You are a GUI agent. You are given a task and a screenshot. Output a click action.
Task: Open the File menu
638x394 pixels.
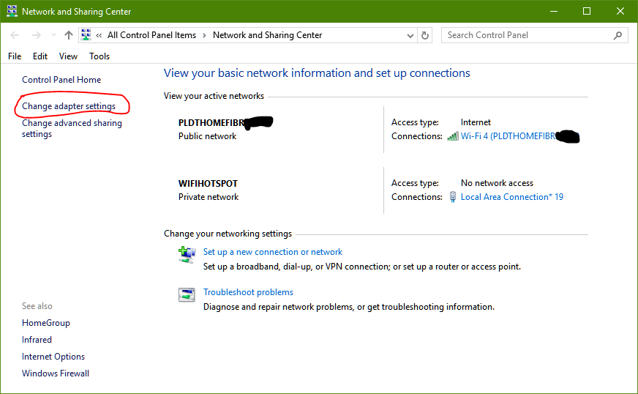[15, 56]
